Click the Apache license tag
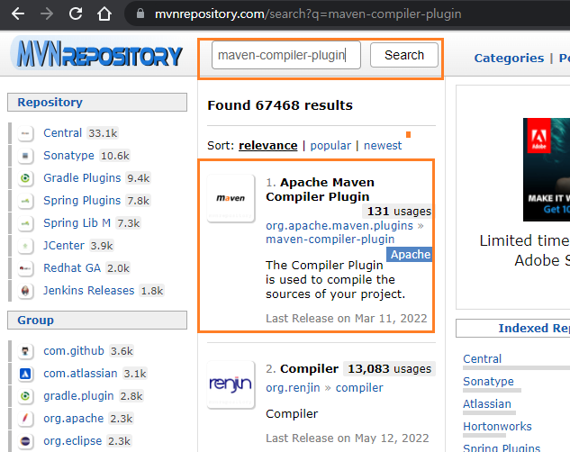This screenshot has width=570, height=452. point(410,255)
